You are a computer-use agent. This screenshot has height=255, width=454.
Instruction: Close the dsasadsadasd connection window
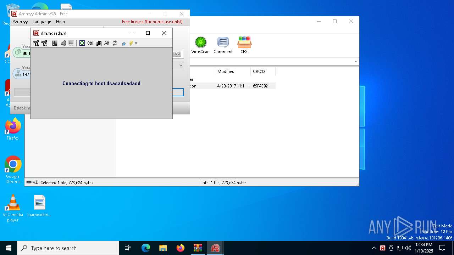[x=164, y=33]
